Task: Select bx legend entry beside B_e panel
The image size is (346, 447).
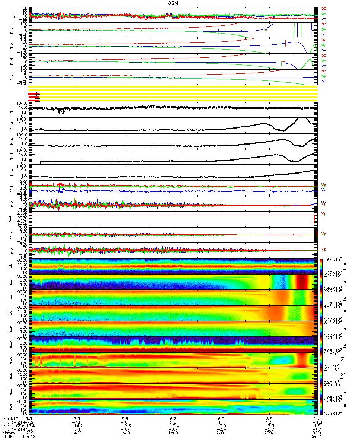Action: pyautogui.click(x=324, y=81)
